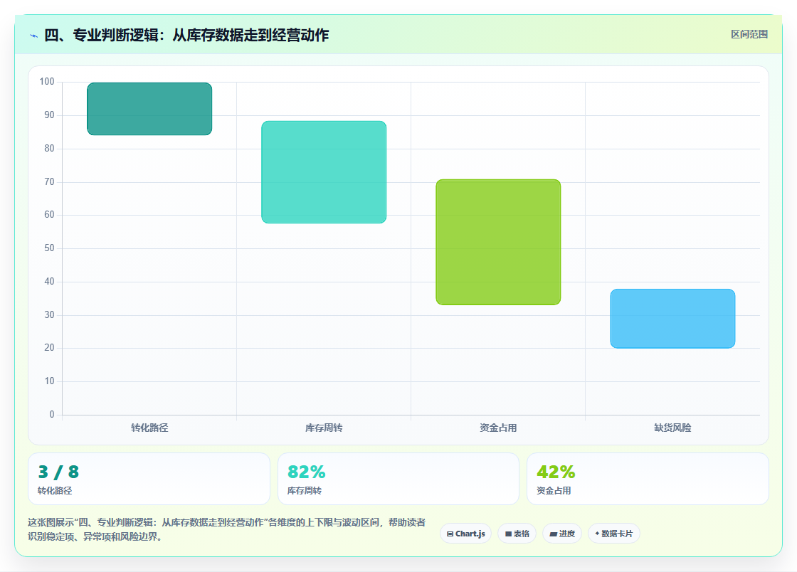The image size is (797, 572).
Task: Select the 转化路径 dark teal range bar
Action: point(149,109)
